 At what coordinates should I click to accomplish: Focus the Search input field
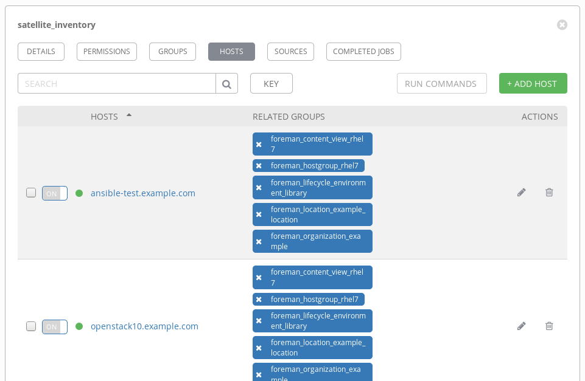116,84
